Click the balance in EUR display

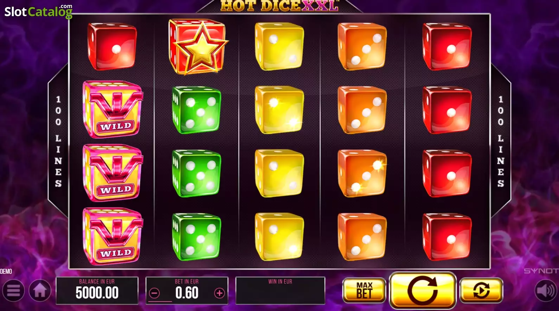(x=97, y=291)
